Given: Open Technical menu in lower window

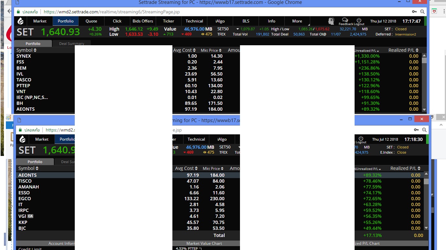Looking at the screenshot, I should coord(196,139).
